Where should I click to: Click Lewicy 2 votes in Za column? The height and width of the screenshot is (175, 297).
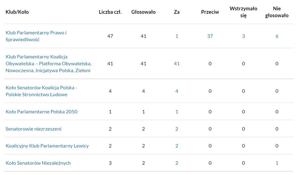click(177, 146)
